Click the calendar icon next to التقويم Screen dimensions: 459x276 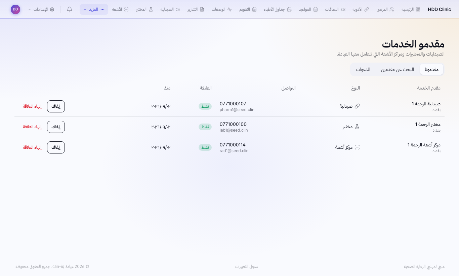point(254,9)
